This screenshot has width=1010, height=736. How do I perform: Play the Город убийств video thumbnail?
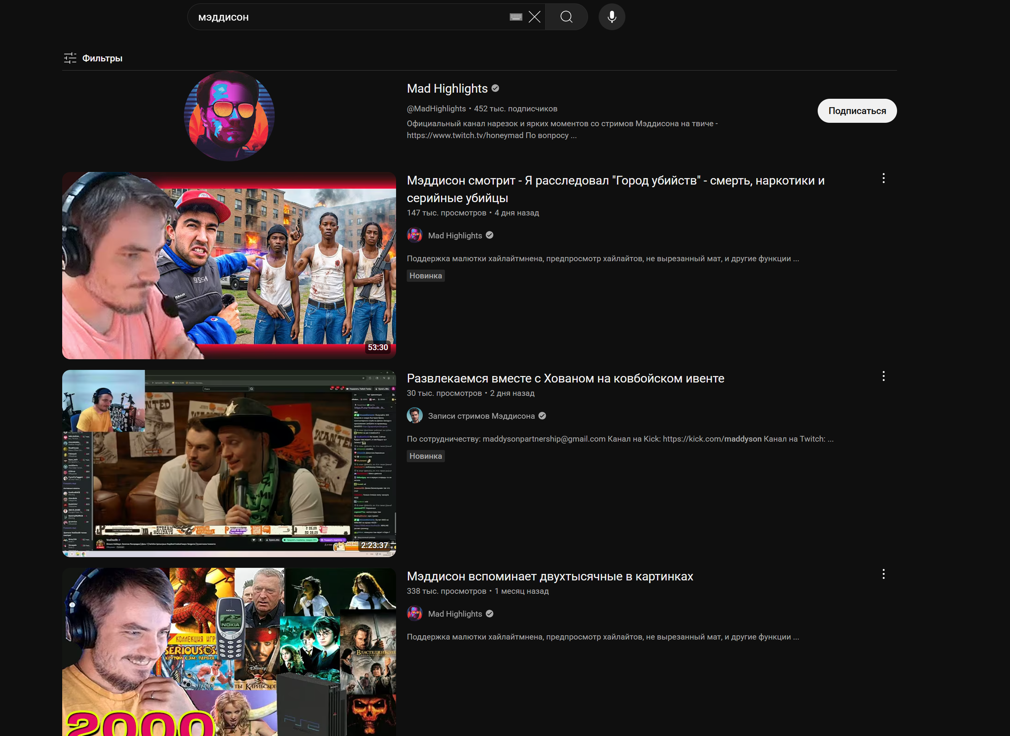coord(229,265)
